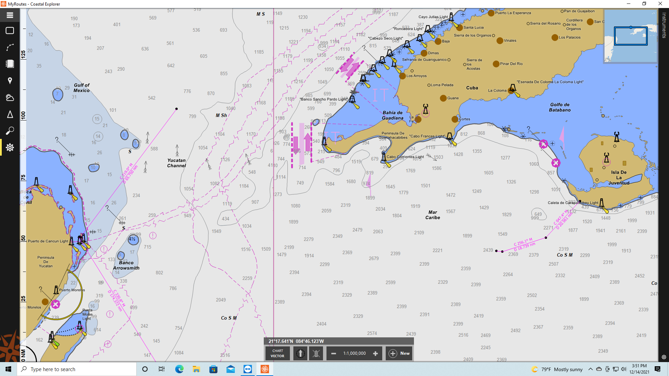The width and height of the screenshot is (669, 376).
Task: Click the Caleta de Carapachibey Light label
Action: tap(573, 203)
